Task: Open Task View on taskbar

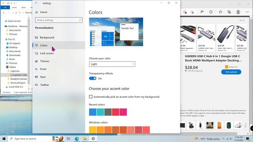Action: (x=68, y=138)
